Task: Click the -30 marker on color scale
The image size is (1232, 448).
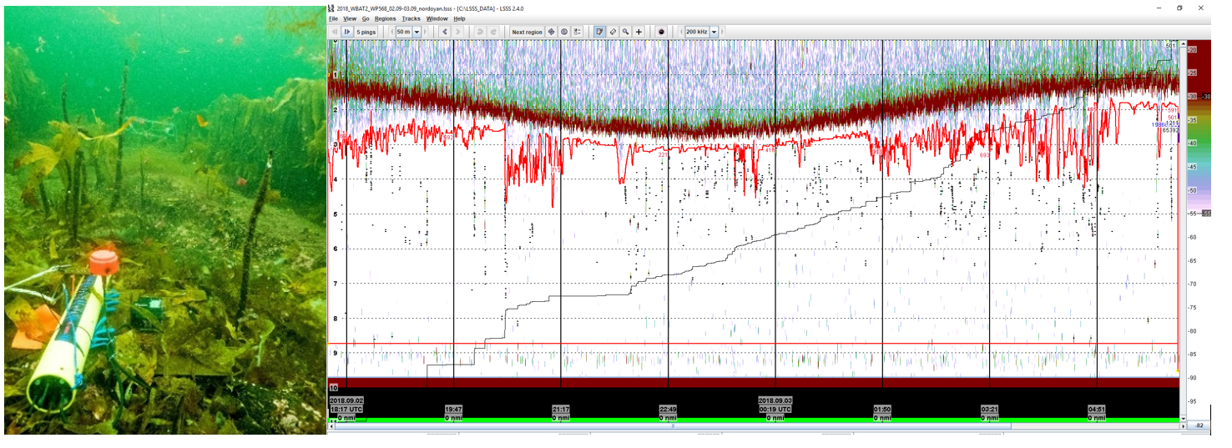Action: pos(1204,97)
